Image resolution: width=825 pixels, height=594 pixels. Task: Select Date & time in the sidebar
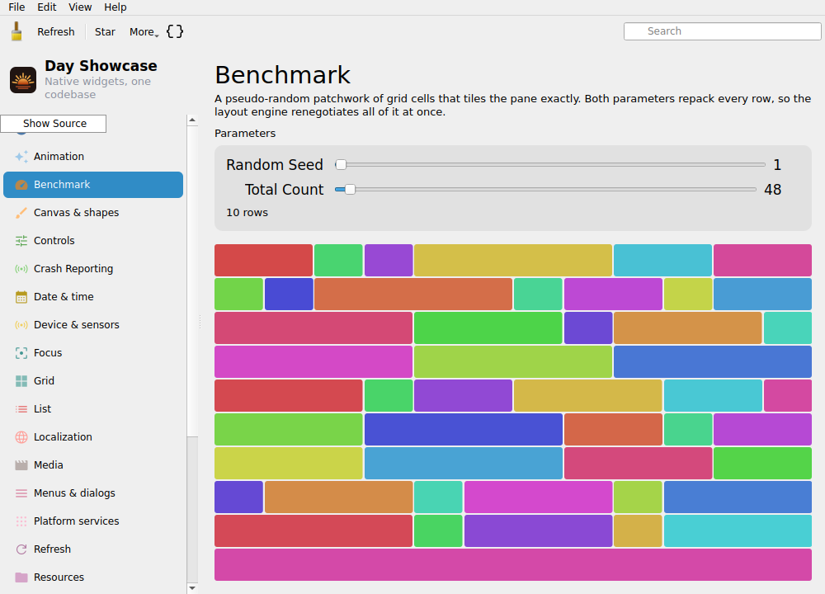click(93, 297)
